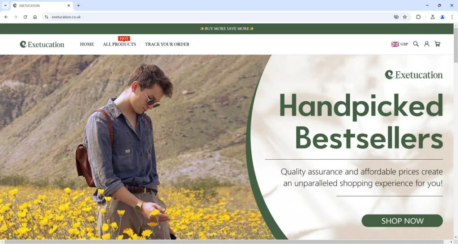This screenshot has height=244, width=458.
Task: Click the browser home icon
Action: 35,17
